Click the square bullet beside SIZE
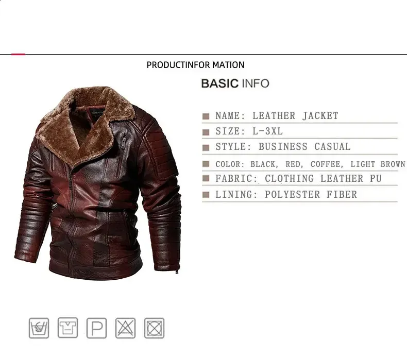Screen dimensions: 407x356 click(206, 132)
